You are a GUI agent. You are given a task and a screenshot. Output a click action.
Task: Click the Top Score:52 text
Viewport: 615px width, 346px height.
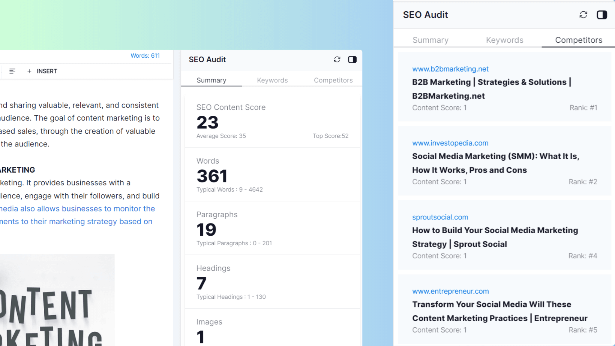(330, 136)
